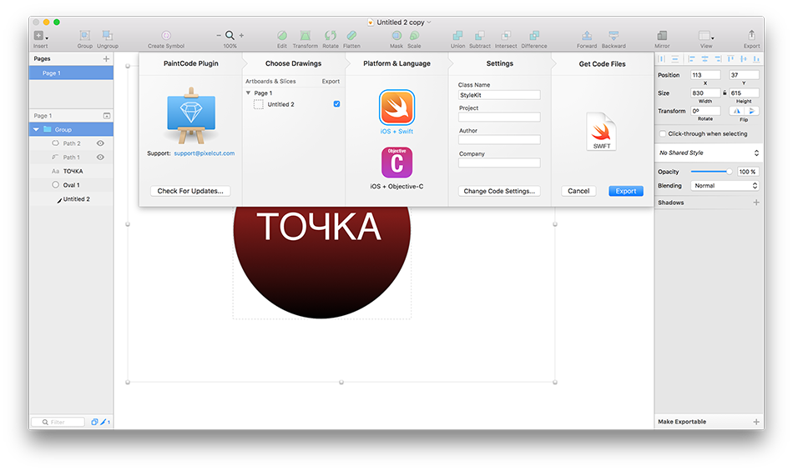Click the Rotate transform field
The image size is (793, 471).
705,111
